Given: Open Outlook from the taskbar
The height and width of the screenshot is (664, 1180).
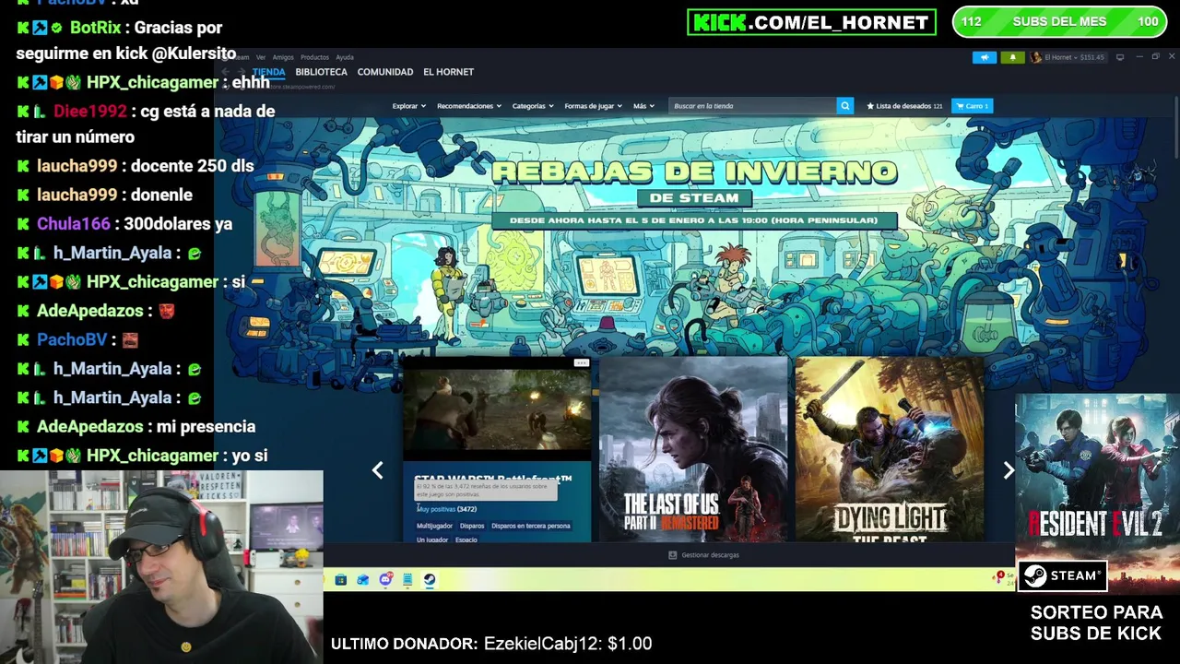Looking at the screenshot, I should click(363, 580).
